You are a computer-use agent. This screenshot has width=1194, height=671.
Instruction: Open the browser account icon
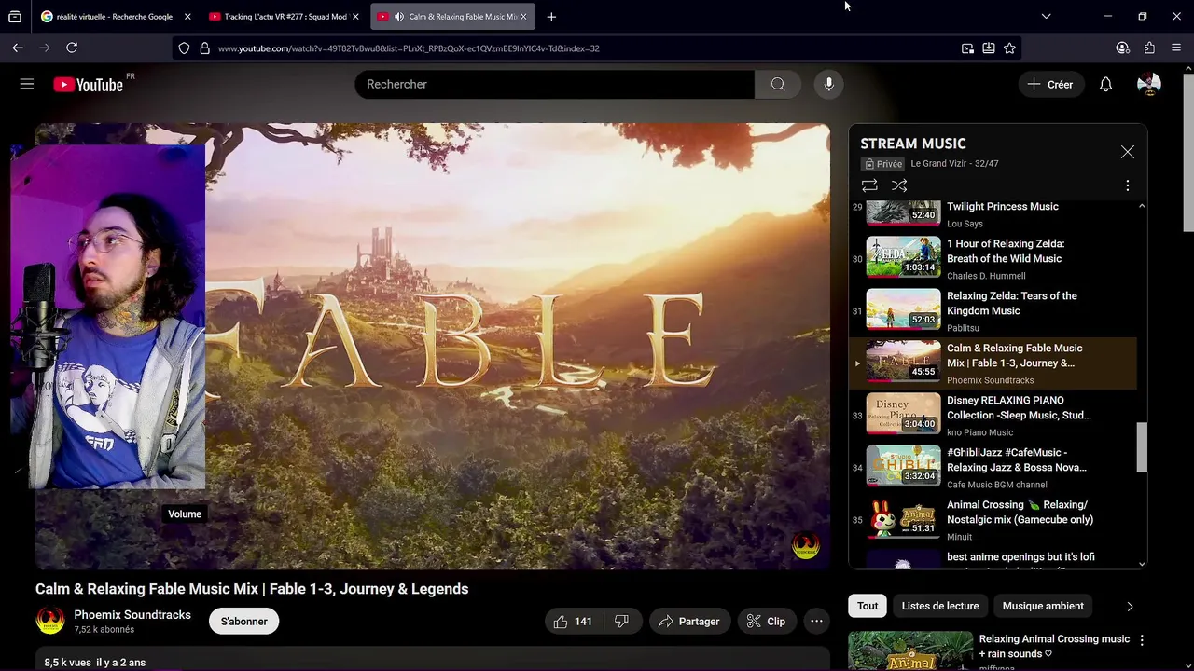[x=1122, y=48]
